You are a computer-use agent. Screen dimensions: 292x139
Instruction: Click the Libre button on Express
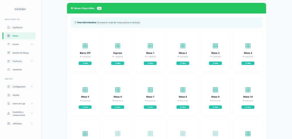click(118, 63)
